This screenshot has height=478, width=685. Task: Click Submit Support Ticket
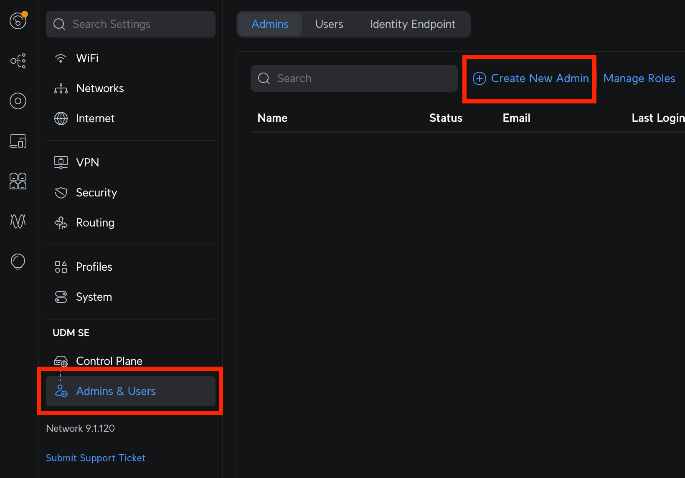[95, 458]
